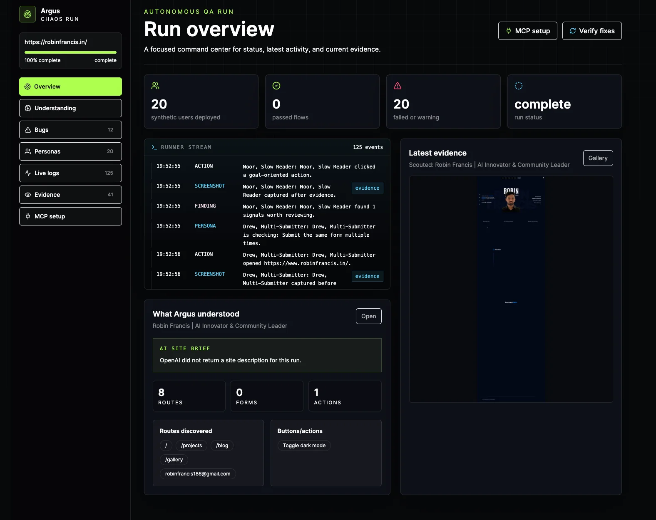The height and width of the screenshot is (520, 656).
Task: Open evidence for Drew Multi-Submitter screenshot
Action: (x=367, y=276)
